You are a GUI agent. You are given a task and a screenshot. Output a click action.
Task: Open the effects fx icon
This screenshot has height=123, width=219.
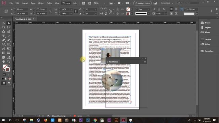[164, 9]
